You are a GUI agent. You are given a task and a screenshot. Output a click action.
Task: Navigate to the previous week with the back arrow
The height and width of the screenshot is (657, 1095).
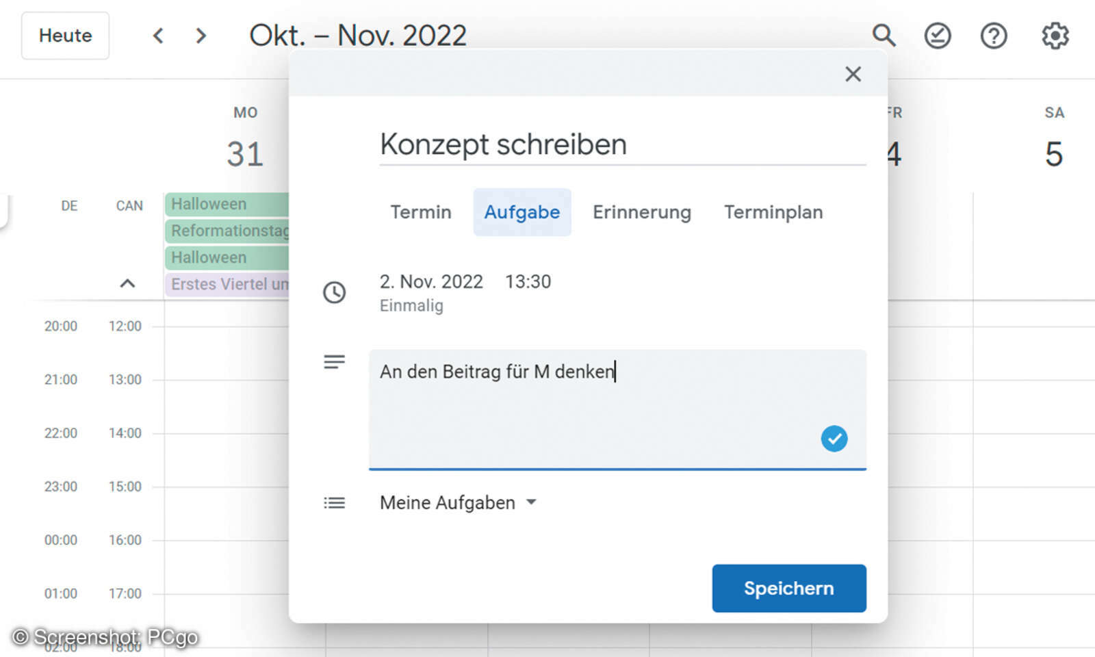pyautogui.click(x=158, y=36)
